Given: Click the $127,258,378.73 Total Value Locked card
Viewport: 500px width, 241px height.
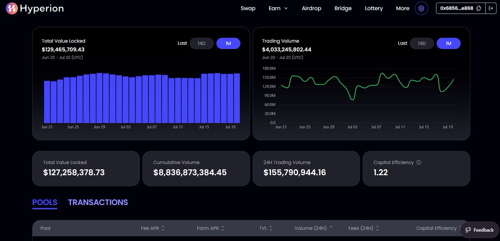Looking at the screenshot, I should tap(86, 168).
